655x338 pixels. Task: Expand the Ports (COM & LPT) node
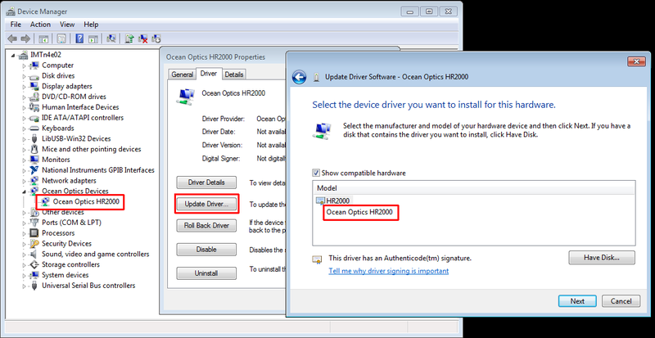coord(25,223)
